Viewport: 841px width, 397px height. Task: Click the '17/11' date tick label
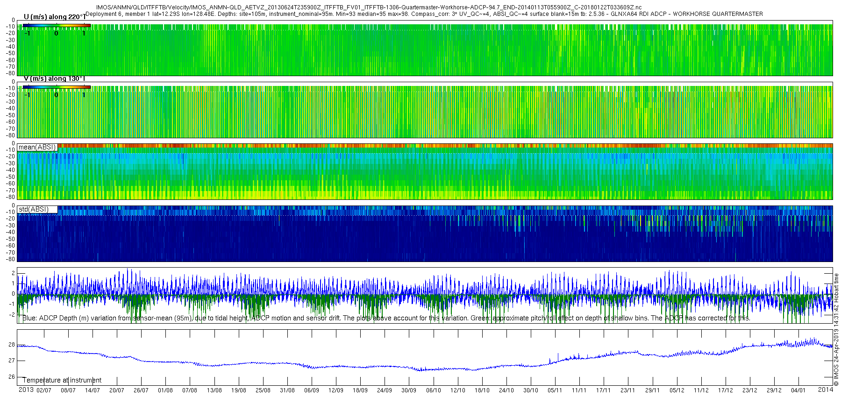click(604, 390)
